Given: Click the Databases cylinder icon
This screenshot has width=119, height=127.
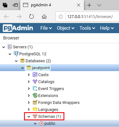Looking at the screenshot, I should pyautogui.click(x=22, y=61).
